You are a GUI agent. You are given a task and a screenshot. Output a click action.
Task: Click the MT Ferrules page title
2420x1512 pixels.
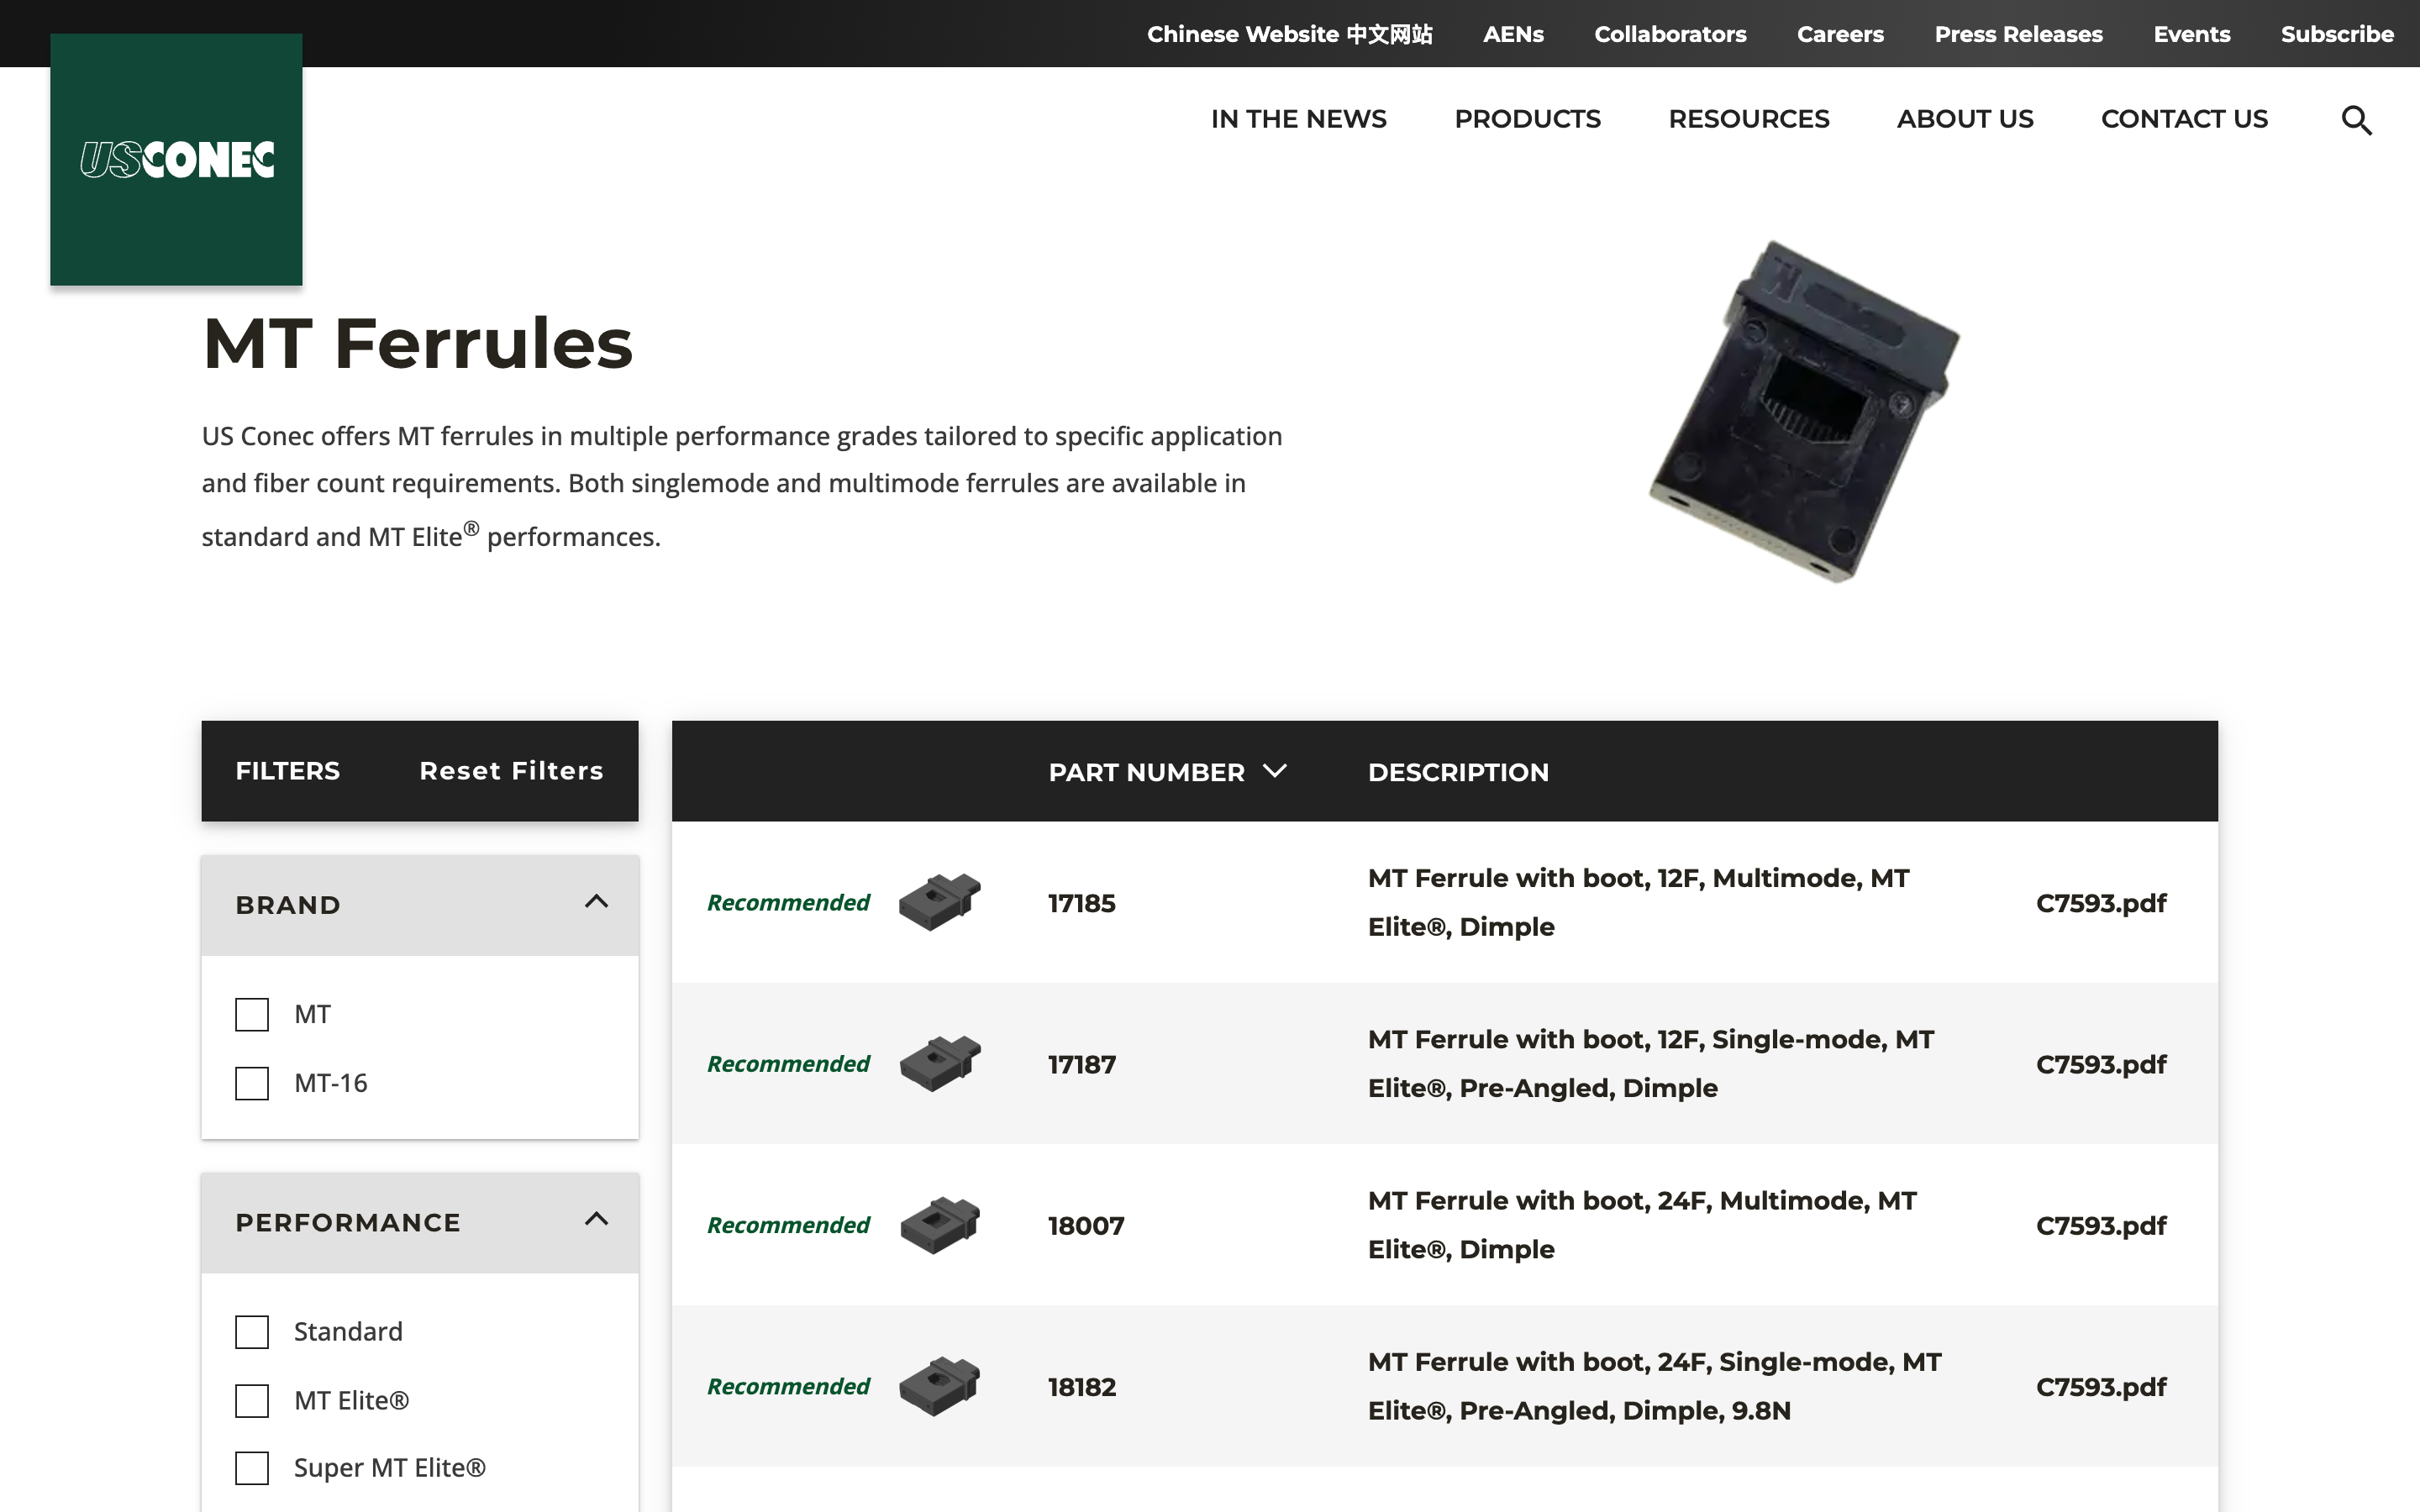pos(417,343)
